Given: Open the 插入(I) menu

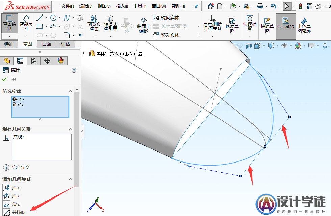Looking at the screenshot, I should (x=122, y=6).
